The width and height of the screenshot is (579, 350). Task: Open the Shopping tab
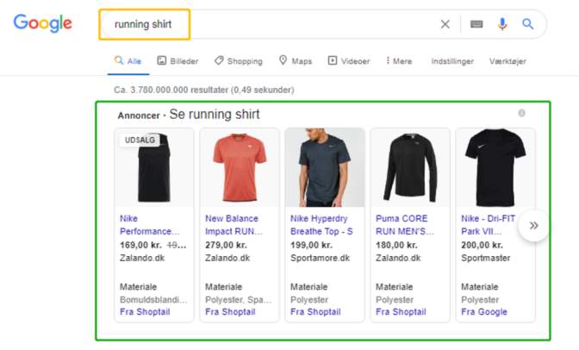[239, 61]
